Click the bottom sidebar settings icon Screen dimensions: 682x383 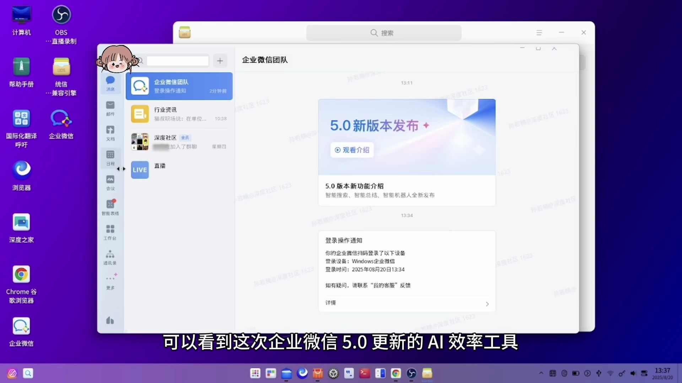(x=110, y=321)
